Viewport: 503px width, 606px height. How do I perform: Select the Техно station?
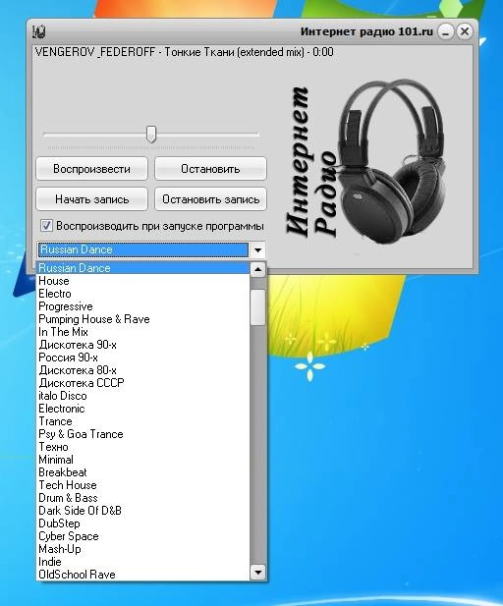(x=143, y=446)
